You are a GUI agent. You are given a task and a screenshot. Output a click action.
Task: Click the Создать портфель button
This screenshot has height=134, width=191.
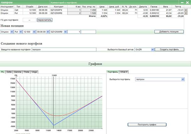click(x=169, y=49)
